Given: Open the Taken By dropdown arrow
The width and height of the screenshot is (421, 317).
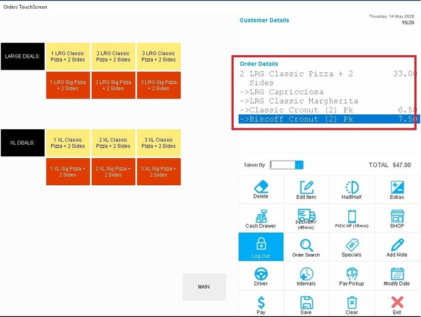Looking at the screenshot, I should pyautogui.click(x=299, y=164).
